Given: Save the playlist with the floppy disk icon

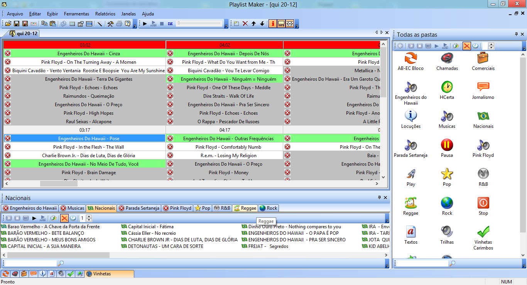Looking at the screenshot, I should click(17, 24).
